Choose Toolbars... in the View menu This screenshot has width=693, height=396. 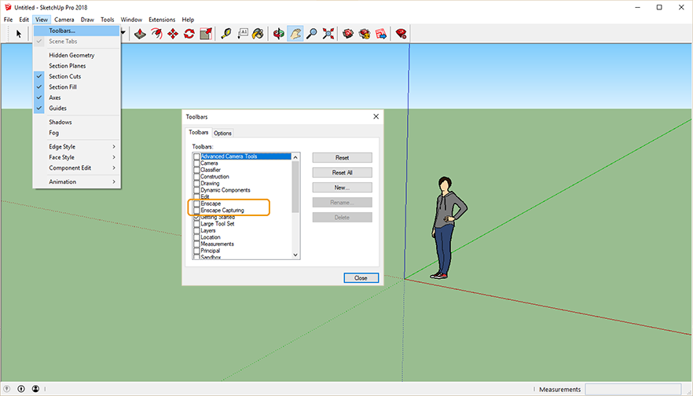tap(77, 31)
